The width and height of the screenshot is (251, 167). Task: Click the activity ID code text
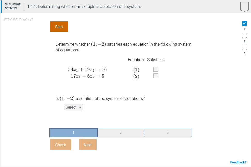click(18, 19)
